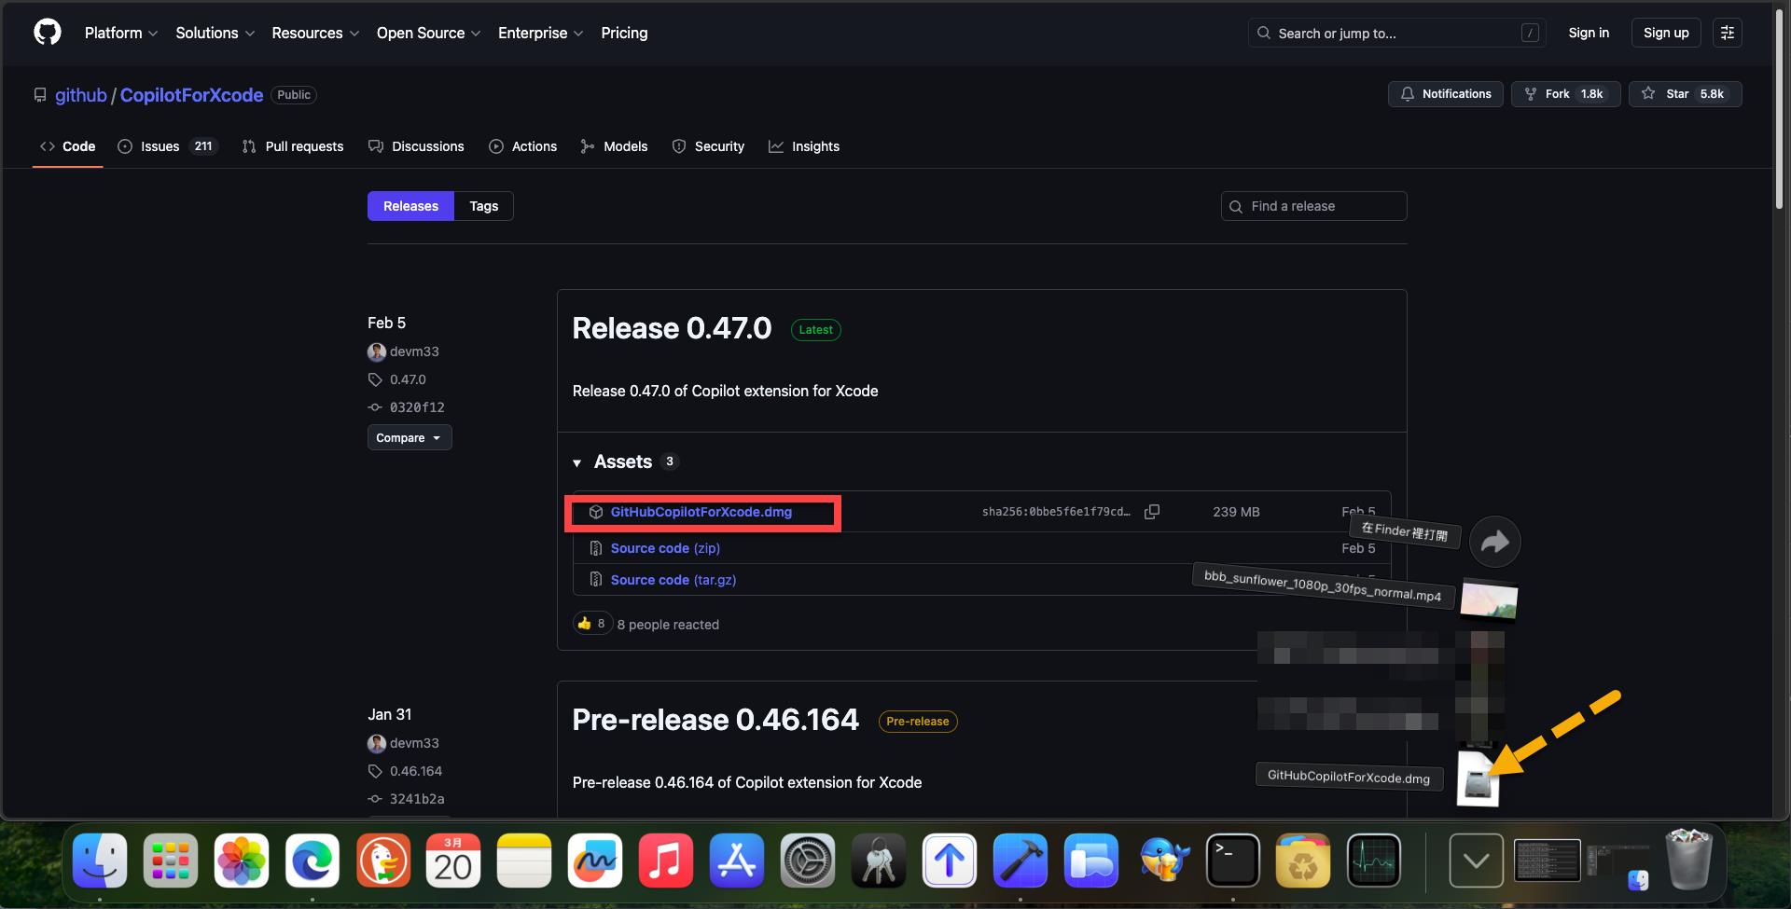Open Terminal from the Dock
Viewport: 1791px width, 909px height.
point(1232,860)
